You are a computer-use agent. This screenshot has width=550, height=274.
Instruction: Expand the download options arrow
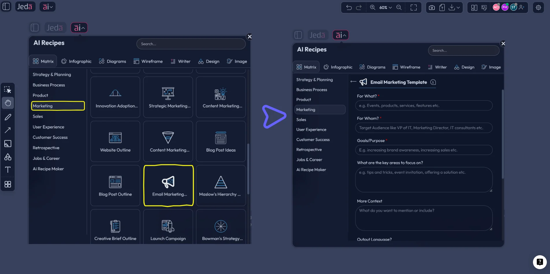click(458, 7)
